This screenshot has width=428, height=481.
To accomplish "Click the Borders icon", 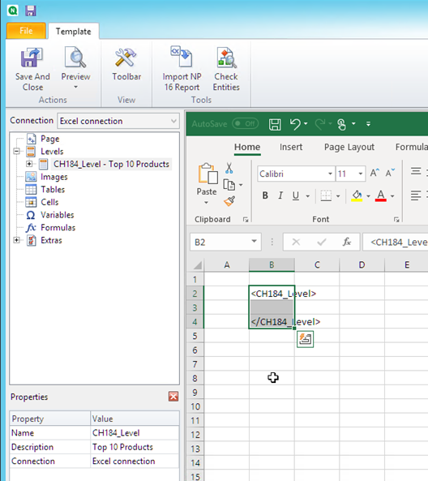I will point(326,195).
